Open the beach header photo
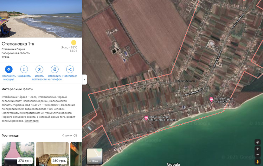 [41, 19]
